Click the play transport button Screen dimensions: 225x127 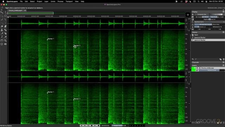click(95, 126)
